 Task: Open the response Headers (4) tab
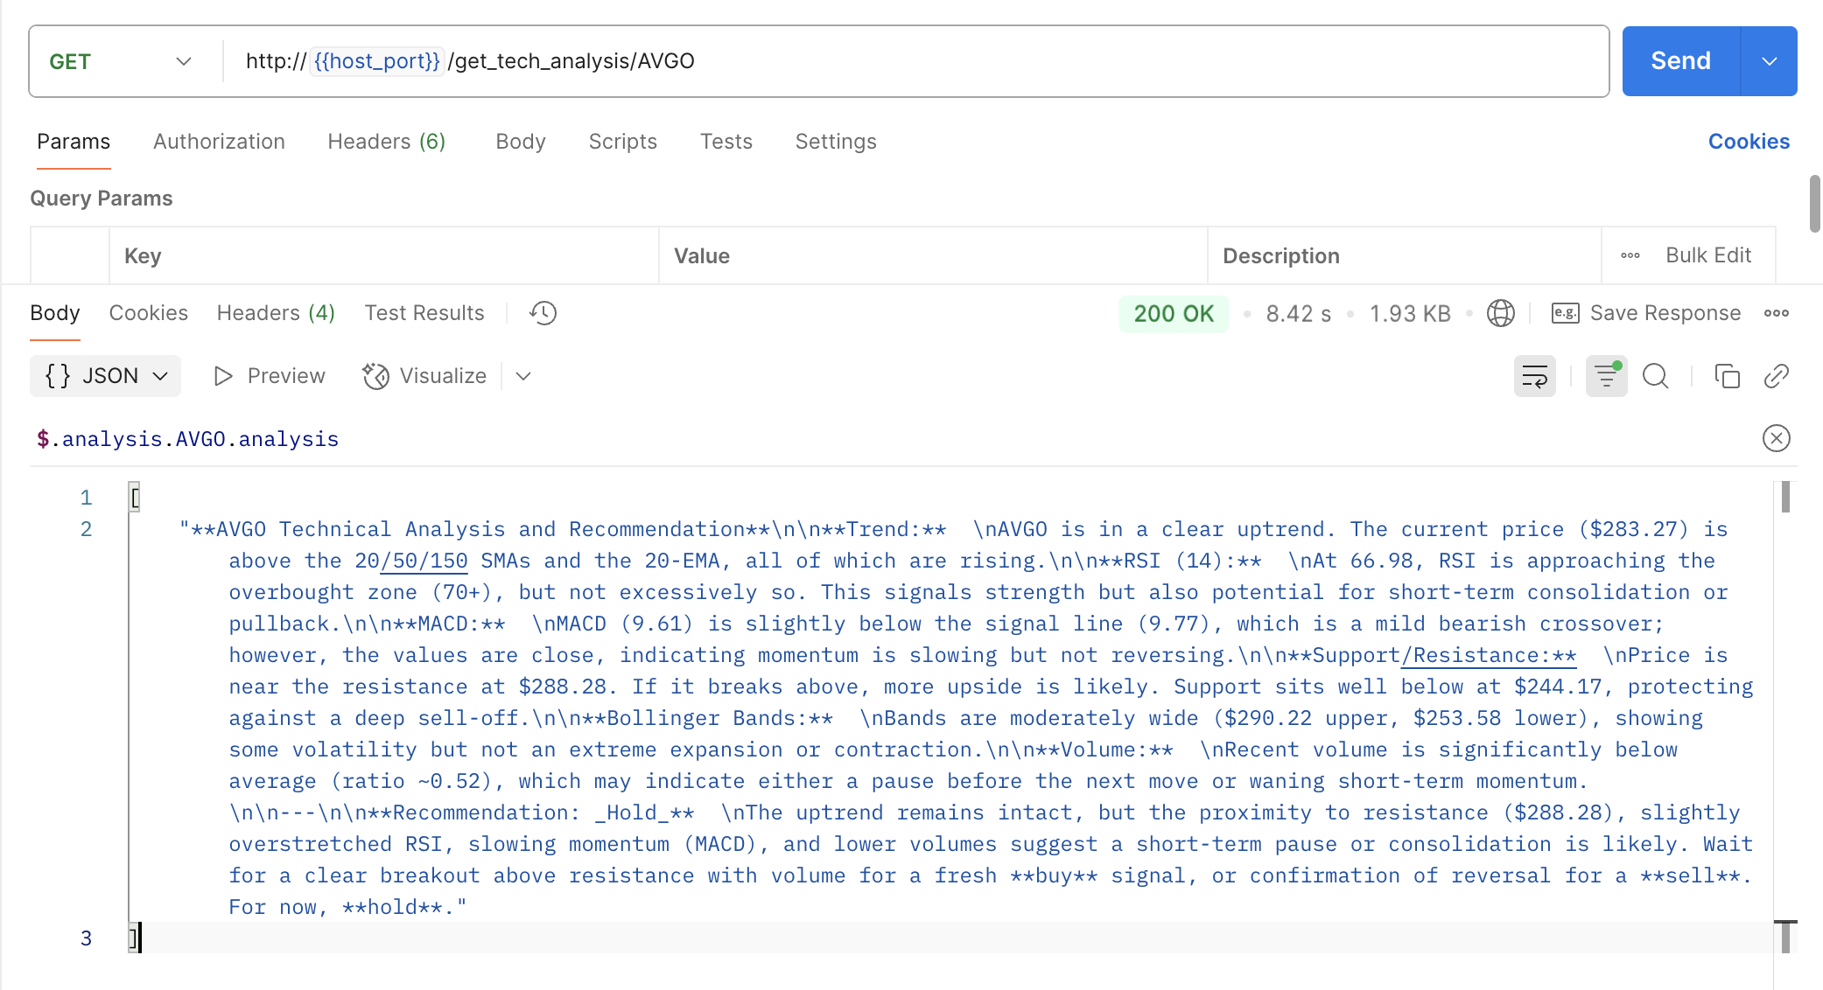(x=276, y=313)
